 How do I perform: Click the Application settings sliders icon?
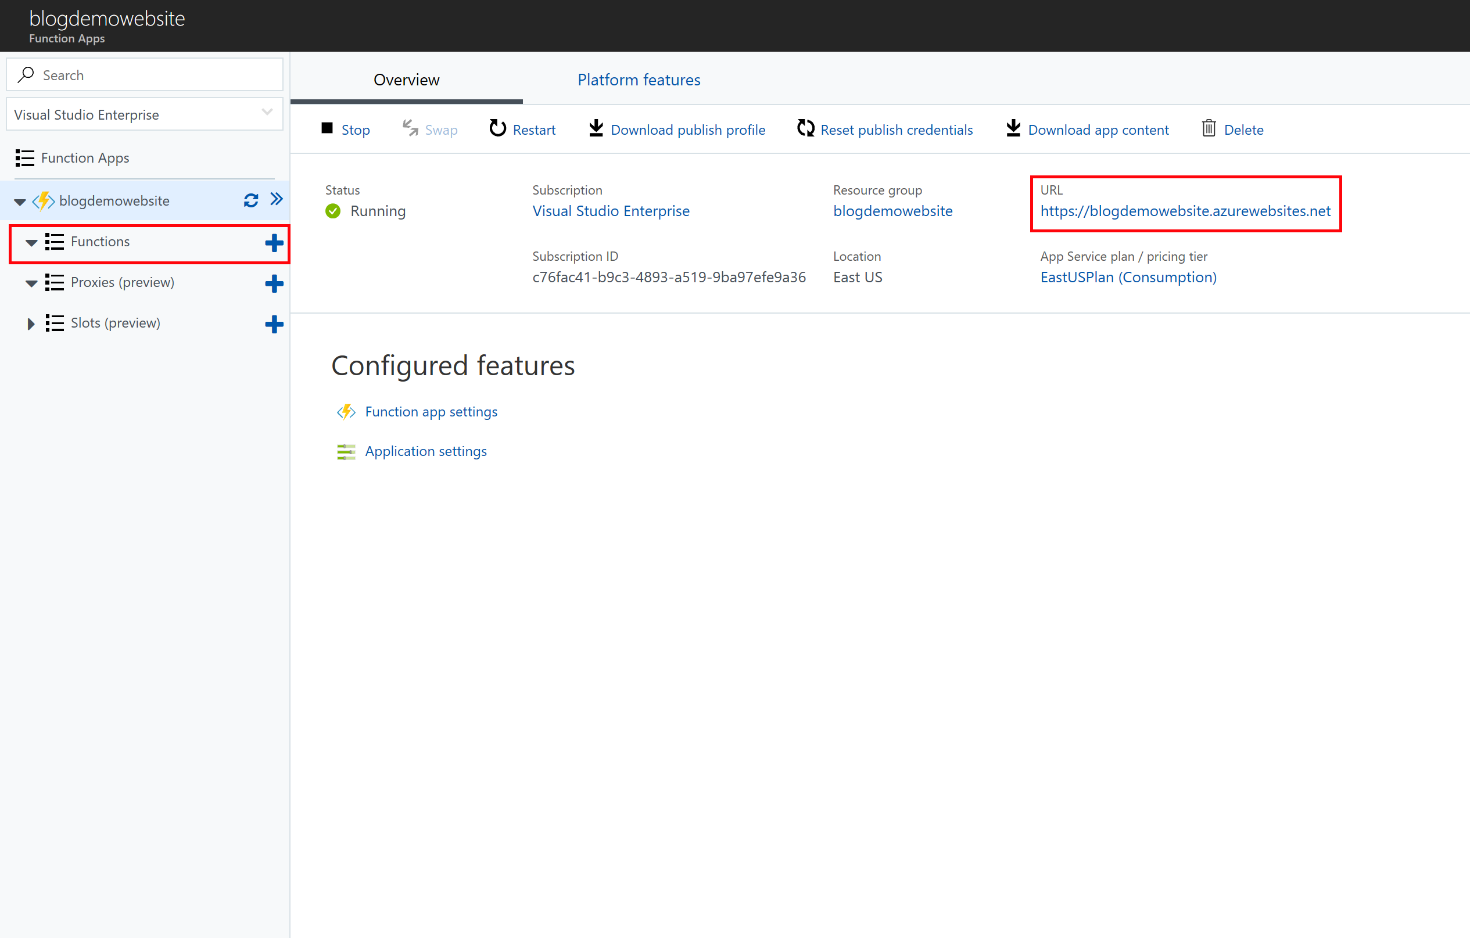(x=346, y=452)
